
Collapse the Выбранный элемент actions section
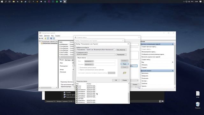tap(173, 71)
